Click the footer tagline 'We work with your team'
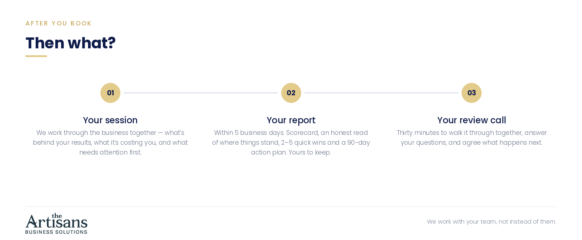The height and width of the screenshot is (240, 582). 491,221
